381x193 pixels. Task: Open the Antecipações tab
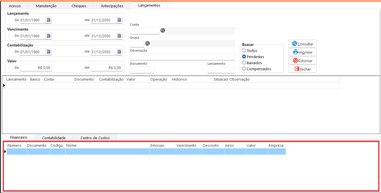tap(112, 6)
